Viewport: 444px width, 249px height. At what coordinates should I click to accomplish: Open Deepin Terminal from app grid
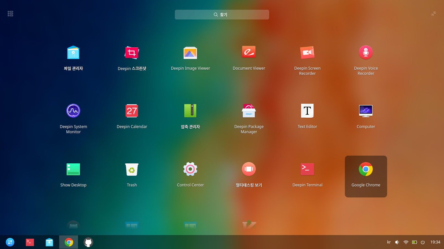point(307,169)
